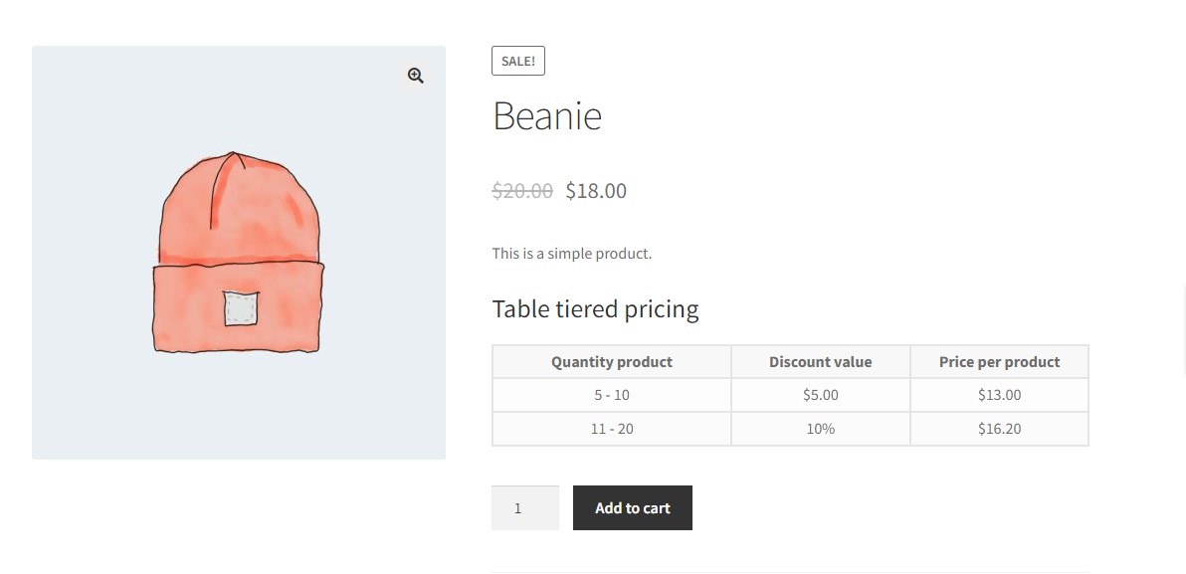1186x574 pixels.
Task: Click the sale label above product title
Action: click(x=517, y=61)
